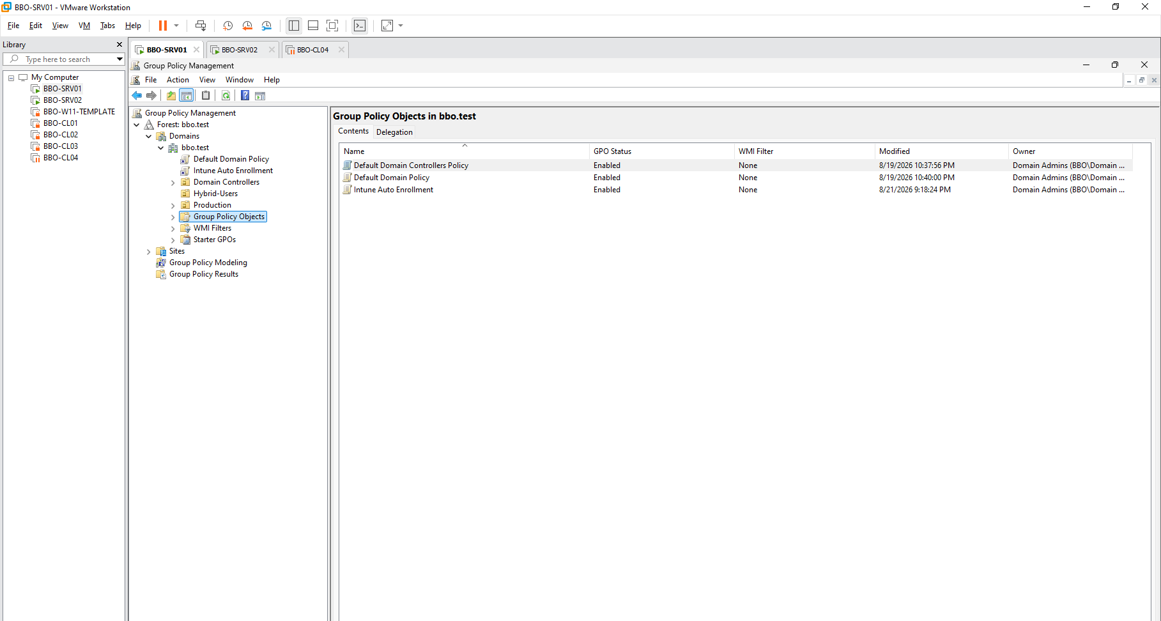Image resolution: width=1161 pixels, height=621 pixels.
Task: Open the VM menu in VMware Workstation
Action: (x=84, y=26)
